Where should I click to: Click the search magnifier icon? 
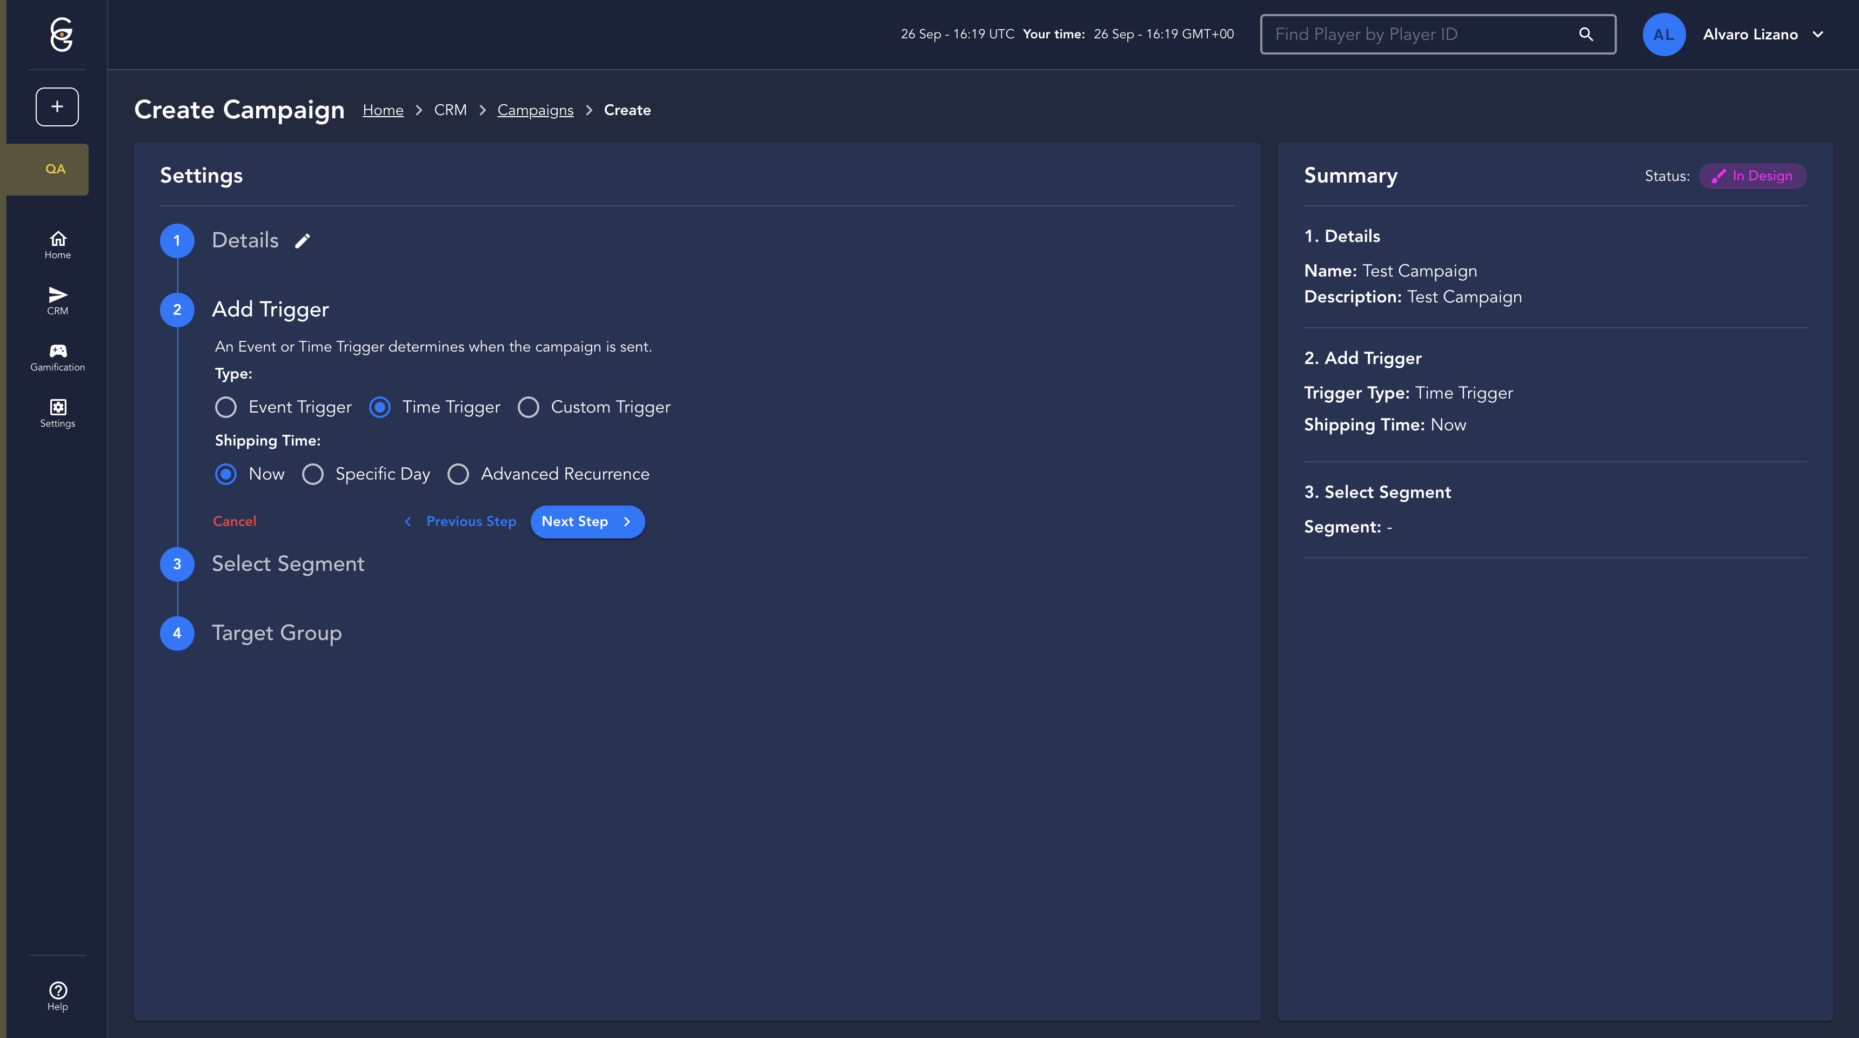click(1586, 34)
